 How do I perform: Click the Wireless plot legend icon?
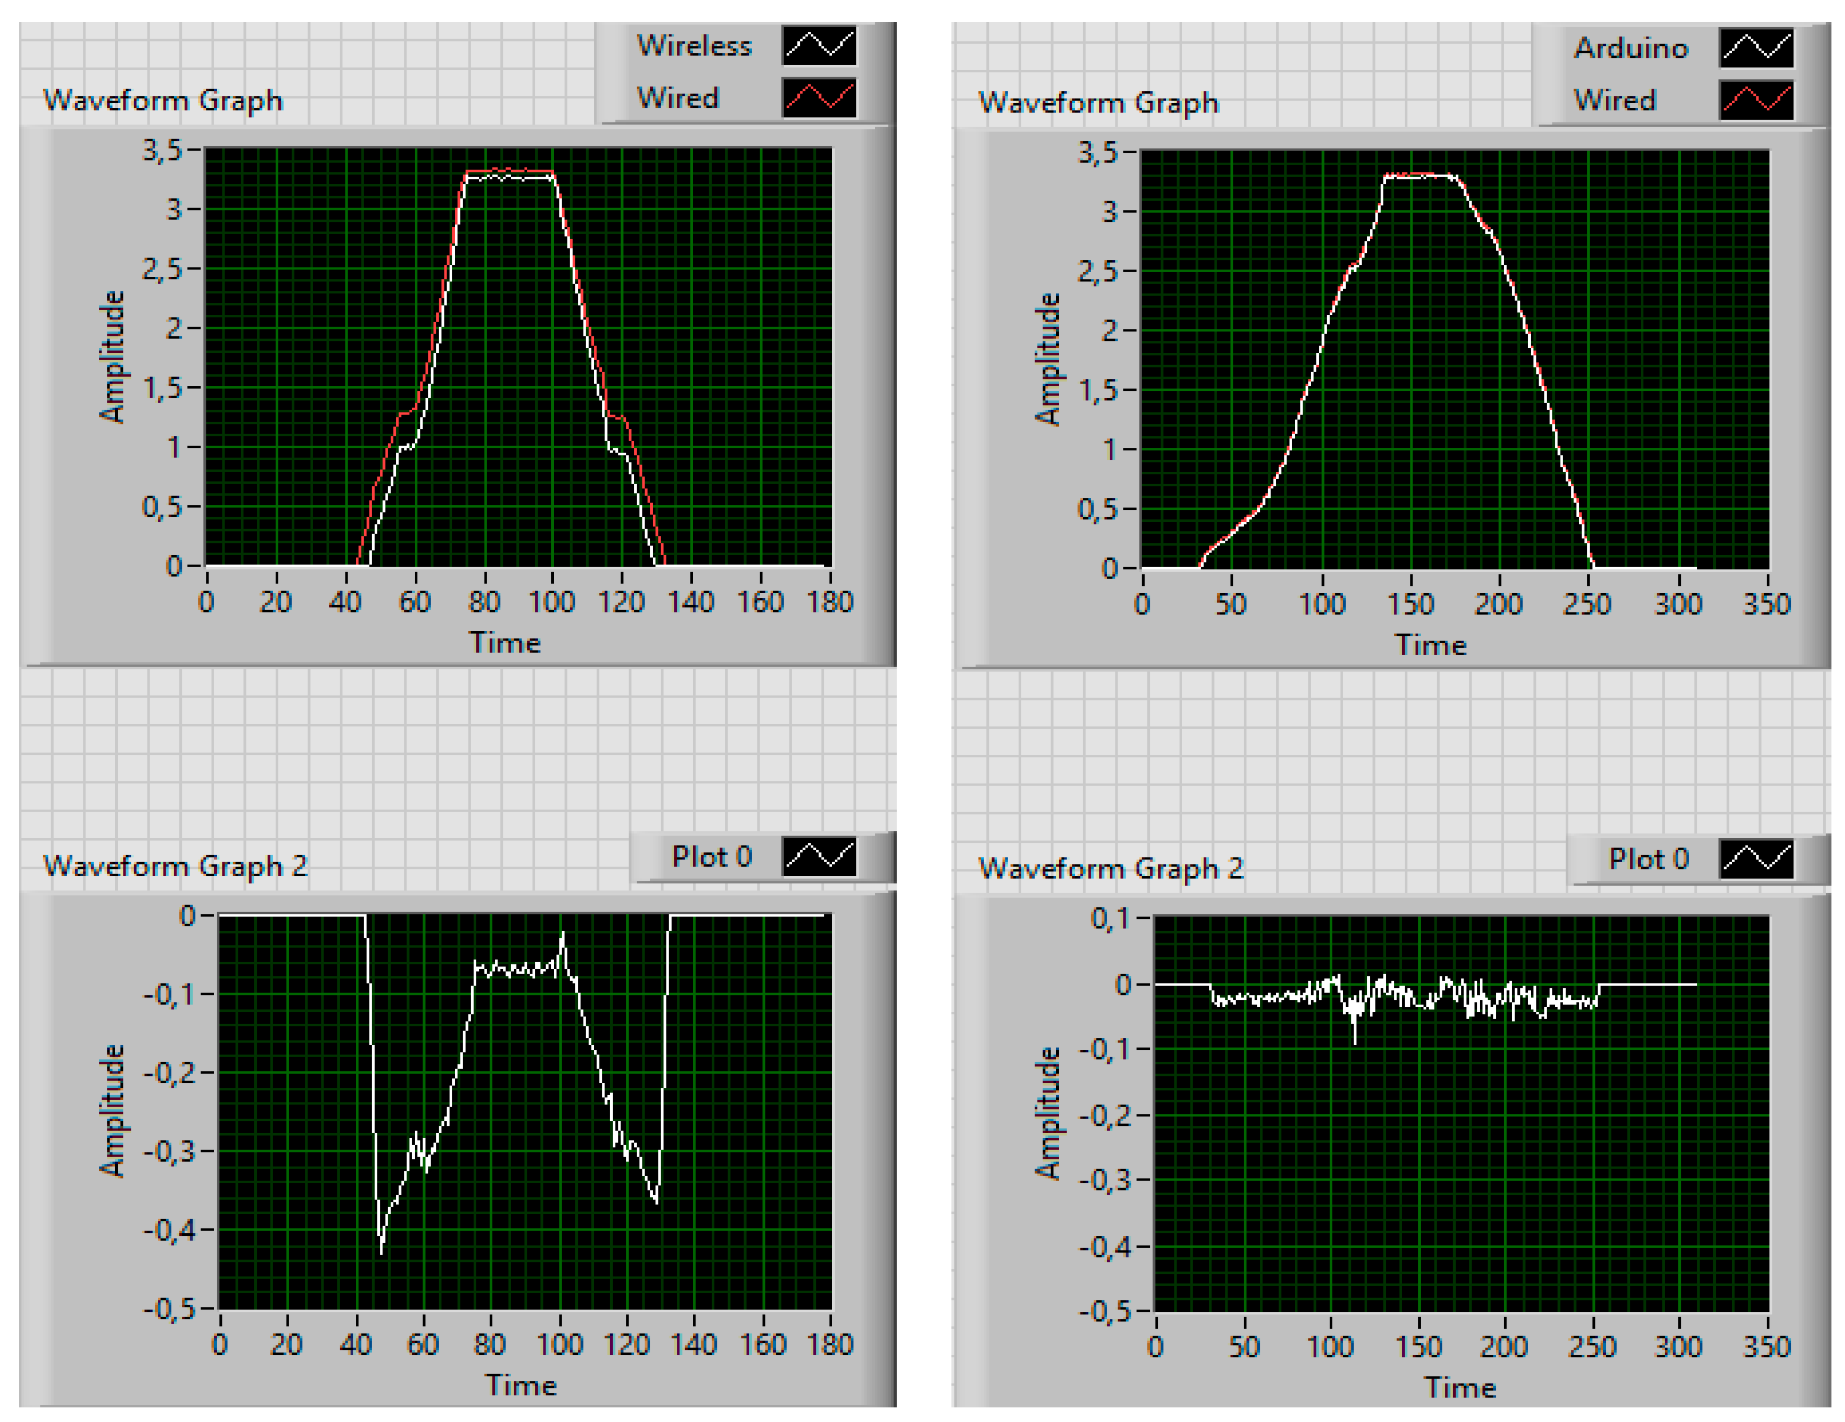(819, 46)
